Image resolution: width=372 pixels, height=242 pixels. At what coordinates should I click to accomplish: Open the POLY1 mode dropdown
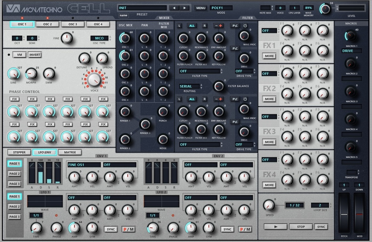(x=221, y=8)
